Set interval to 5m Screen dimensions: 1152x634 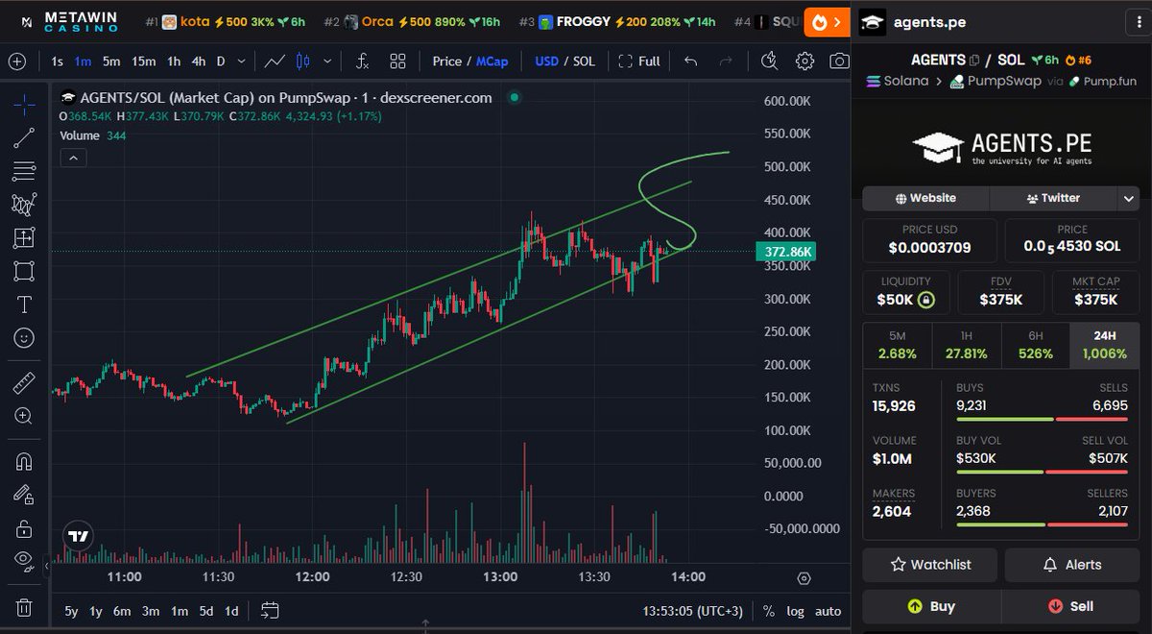tap(111, 61)
